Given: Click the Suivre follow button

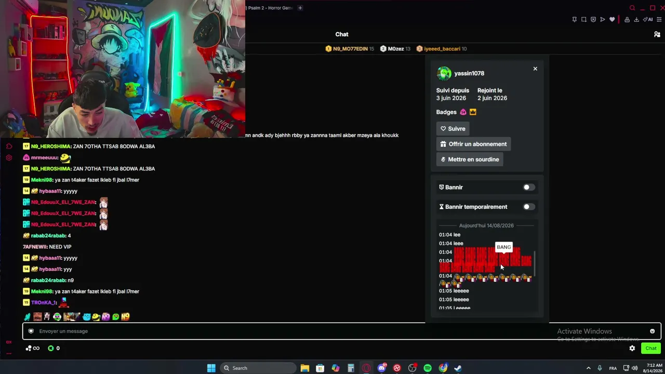Looking at the screenshot, I should coord(453,129).
